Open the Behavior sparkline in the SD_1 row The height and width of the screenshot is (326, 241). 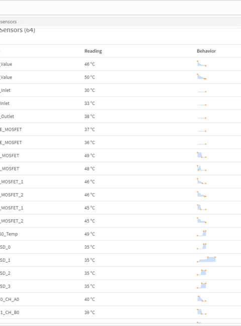click(x=206, y=259)
